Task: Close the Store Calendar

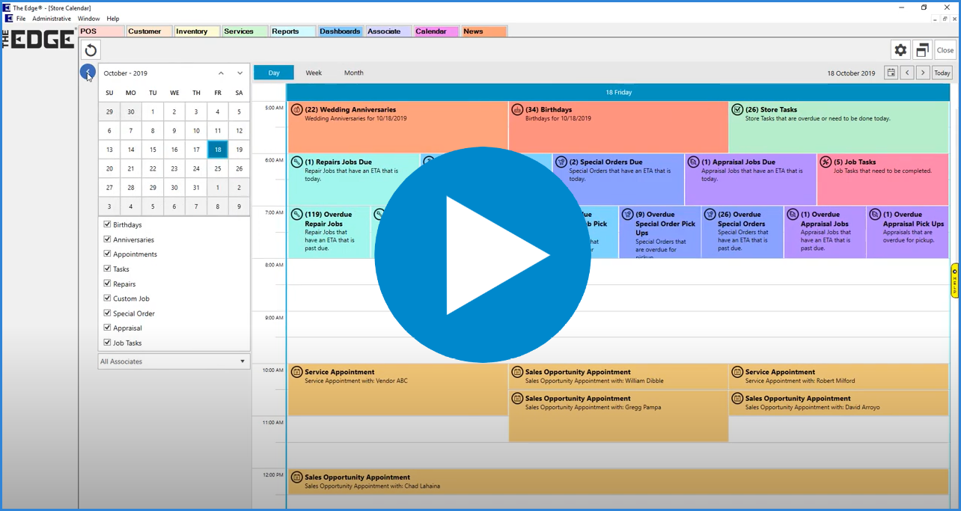Action: [945, 50]
